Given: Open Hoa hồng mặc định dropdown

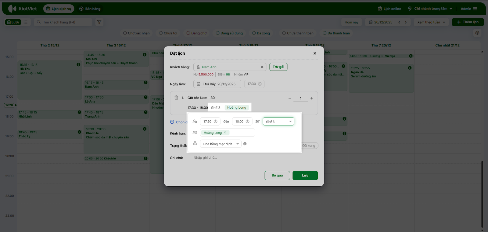Looking at the screenshot, I should click(221, 144).
